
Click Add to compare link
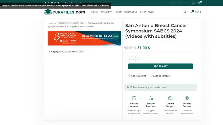coord(161,76)
